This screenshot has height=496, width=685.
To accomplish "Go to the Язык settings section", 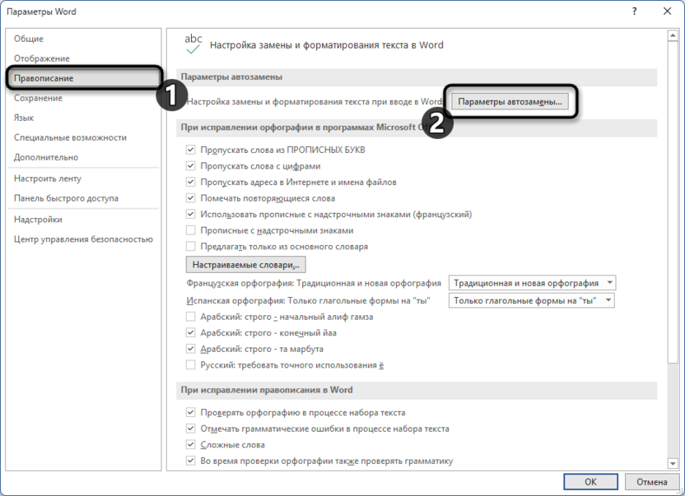I will (28, 118).
